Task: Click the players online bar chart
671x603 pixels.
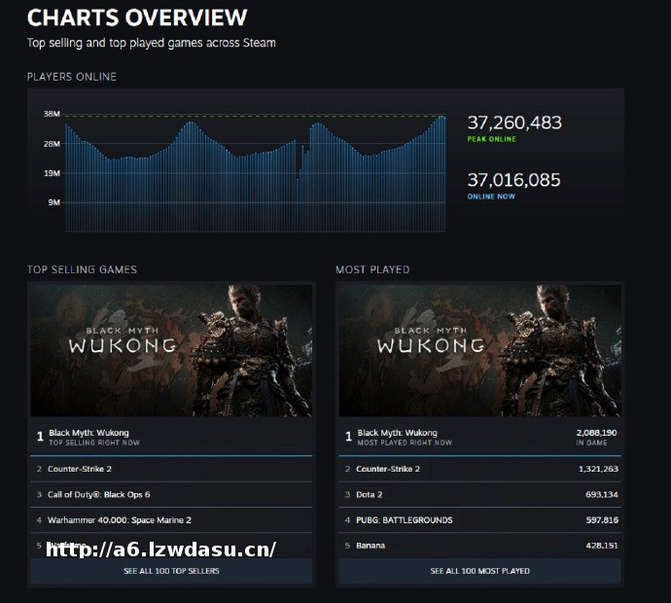Action: [256, 173]
